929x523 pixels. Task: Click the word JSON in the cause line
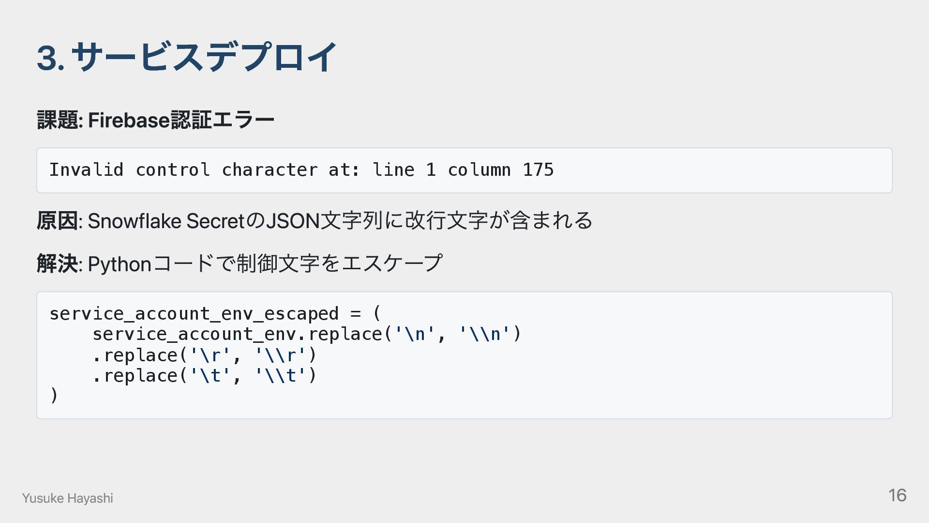click(293, 221)
